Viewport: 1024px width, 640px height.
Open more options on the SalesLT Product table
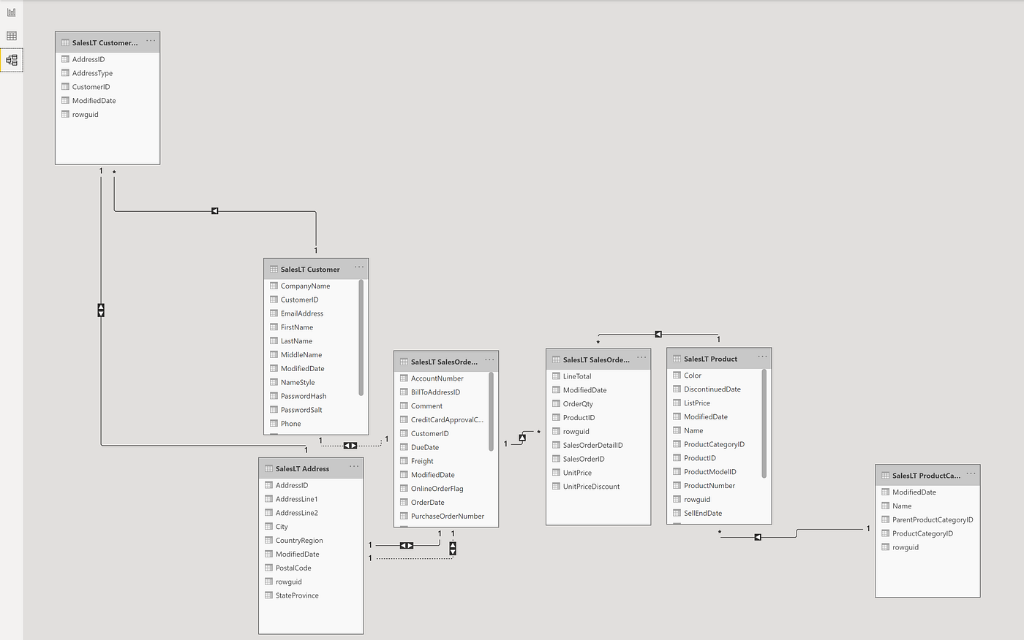pyautogui.click(x=762, y=357)
